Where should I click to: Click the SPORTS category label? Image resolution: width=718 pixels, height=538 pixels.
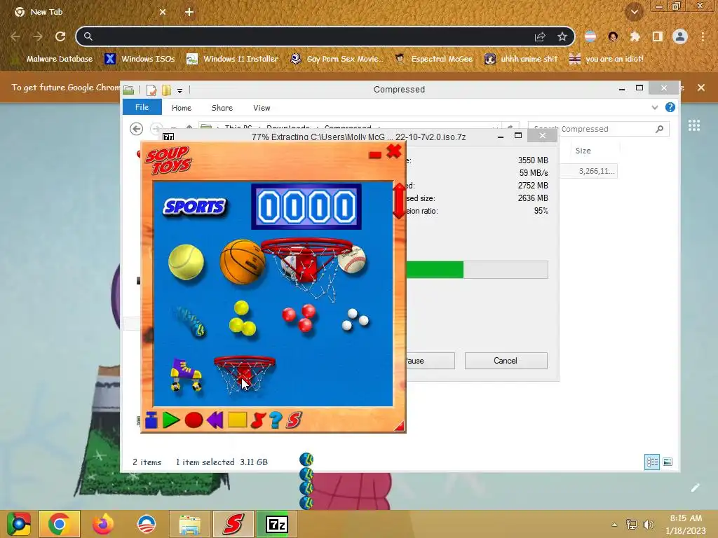pos(194,207)
